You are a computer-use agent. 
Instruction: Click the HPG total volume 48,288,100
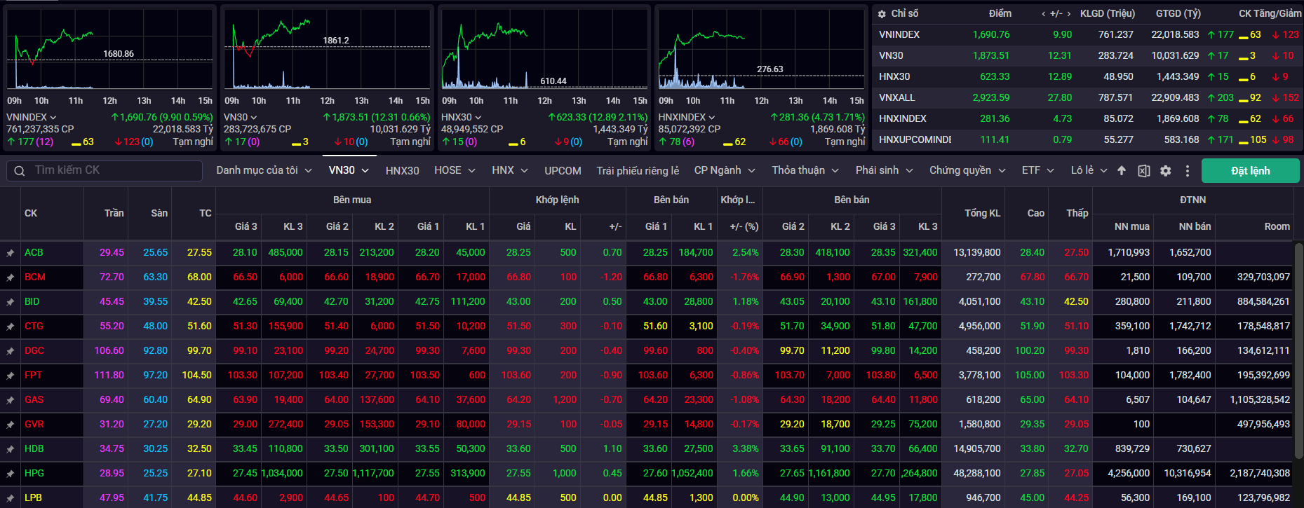[x=976, y=473]
